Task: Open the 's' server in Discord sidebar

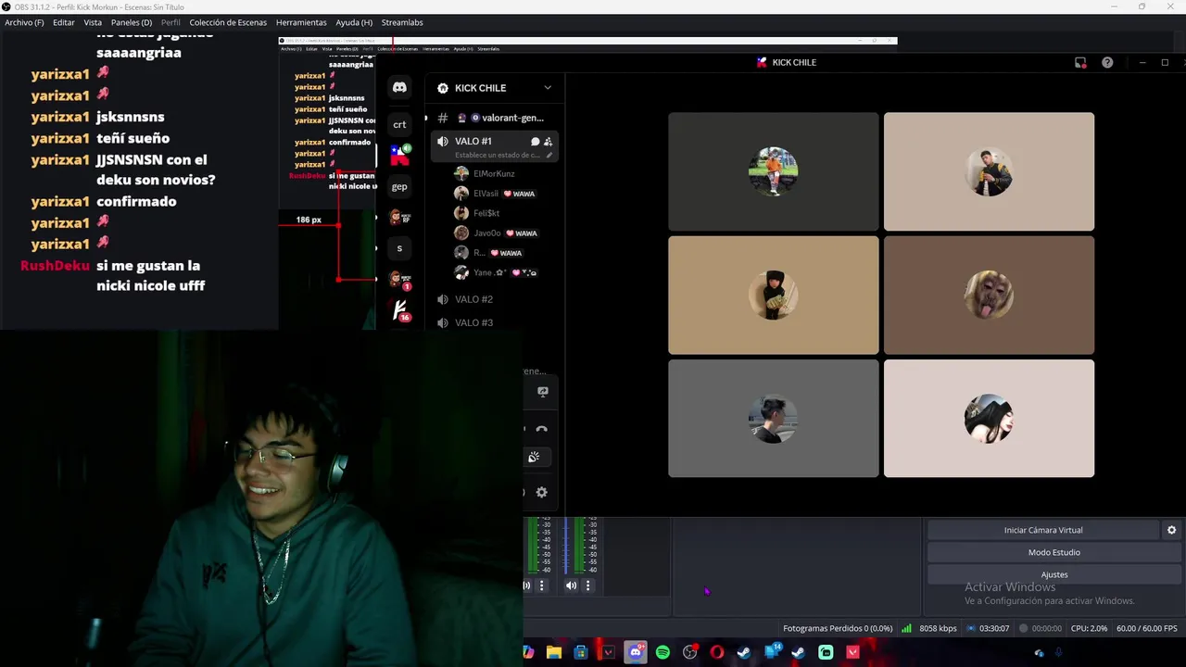Action: [x=399, y=248]
